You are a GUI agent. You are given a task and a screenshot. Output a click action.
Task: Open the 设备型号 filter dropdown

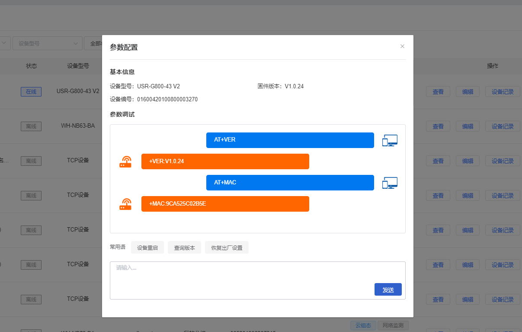48,43
